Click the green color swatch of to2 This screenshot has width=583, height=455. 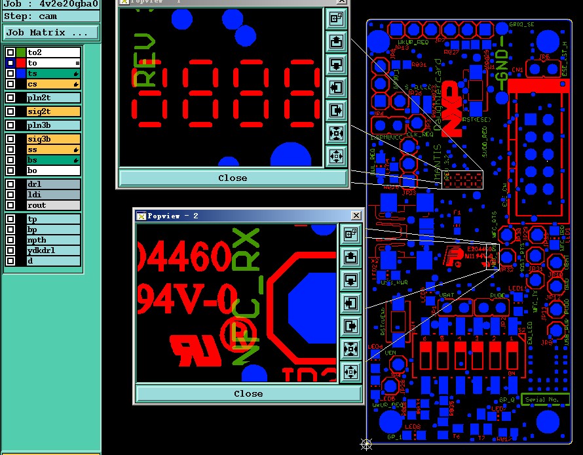[21, 52]
